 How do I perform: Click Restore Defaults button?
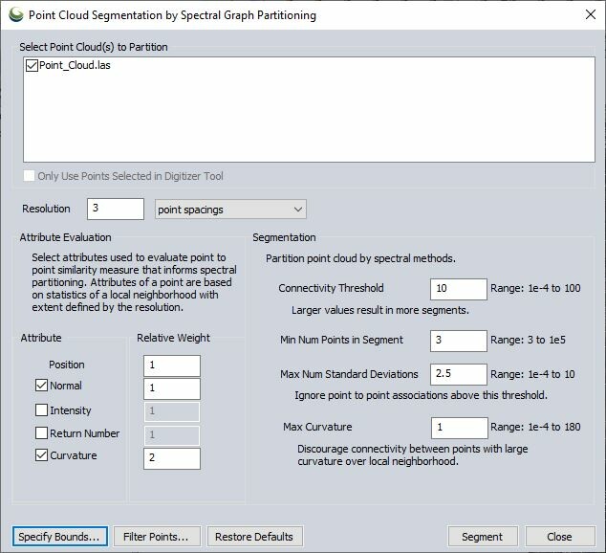pos(254,536)
